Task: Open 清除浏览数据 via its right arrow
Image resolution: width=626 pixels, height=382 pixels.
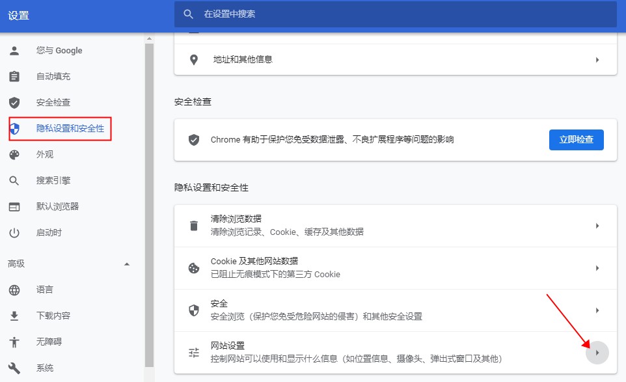Action: tap(597, 226)
